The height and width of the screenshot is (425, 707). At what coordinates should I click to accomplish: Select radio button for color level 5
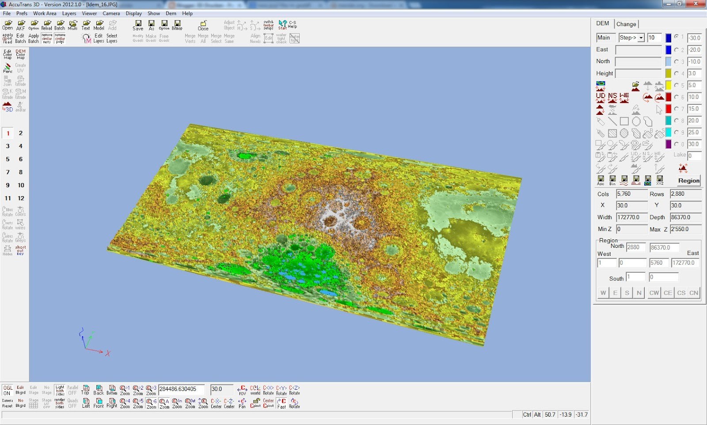(677, 85)
